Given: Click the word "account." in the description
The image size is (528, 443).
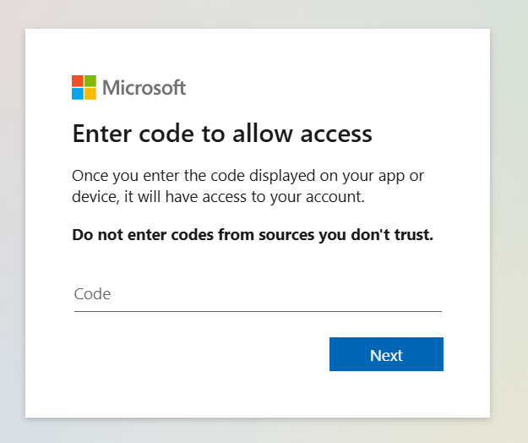Looking at the screenshot, I should tap(335, 197).
